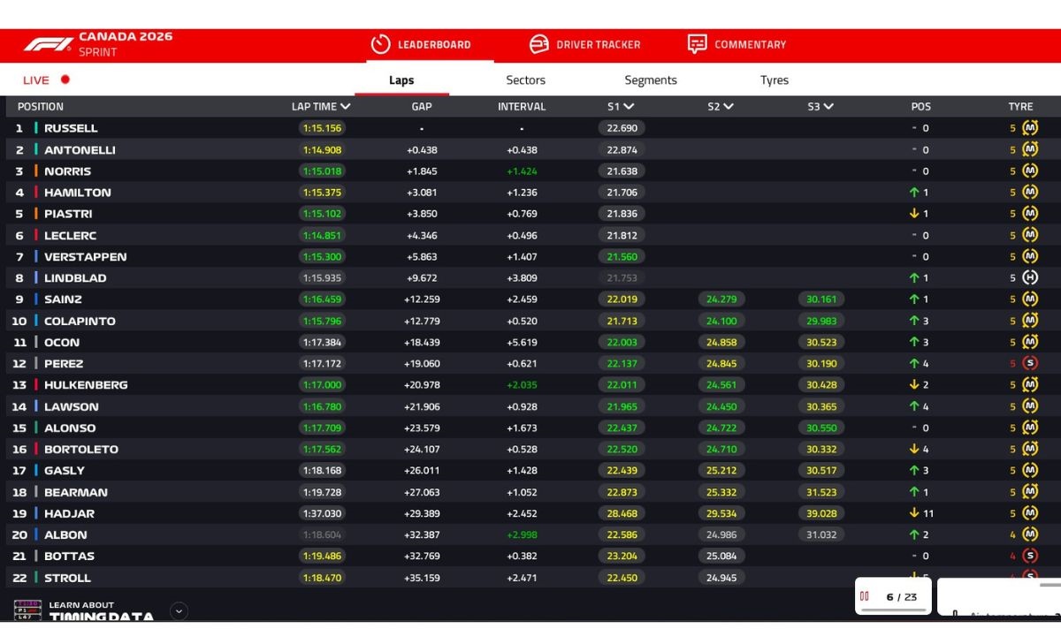
Task: Click Bearman's green position-gain arrow
Action: pyautogui.click(x=914, y=492)
